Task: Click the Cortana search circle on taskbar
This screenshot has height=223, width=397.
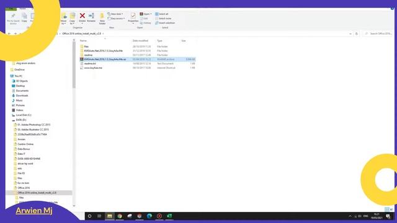Action: (89, 216)
